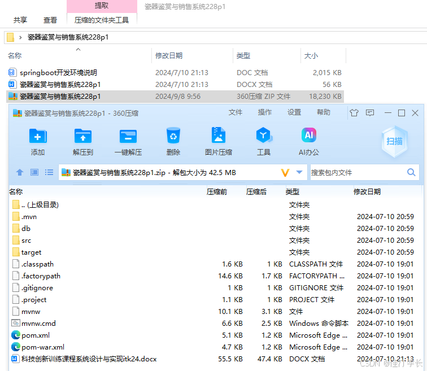Screen dimensions: 427x371
Task: Click the archive path field text
Action: coord(154,173)
